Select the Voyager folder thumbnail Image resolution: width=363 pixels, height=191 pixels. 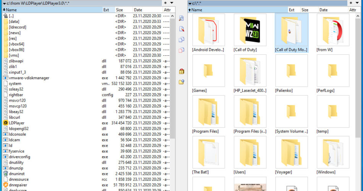point(292,152)
